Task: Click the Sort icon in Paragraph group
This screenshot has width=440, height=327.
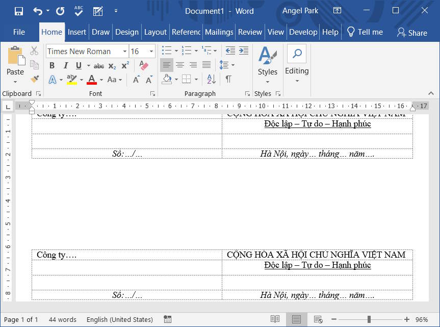Action: [x=210, y=80]
